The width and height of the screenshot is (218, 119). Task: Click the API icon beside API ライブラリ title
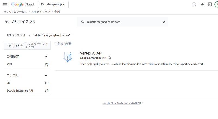pyautogui.click(x=7, y=22)
